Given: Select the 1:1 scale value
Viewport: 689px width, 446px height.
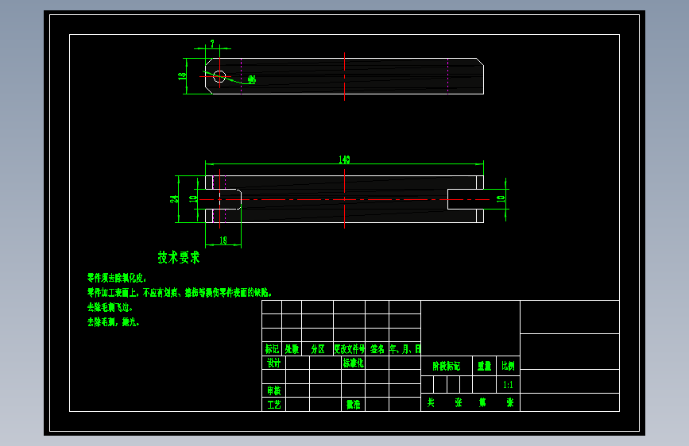Looking at the screenshot, I should 508,385.
